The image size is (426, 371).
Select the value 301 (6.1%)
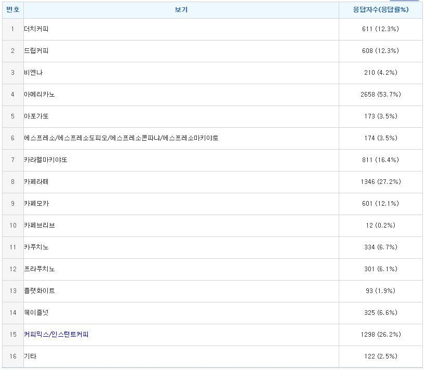click(x=381, y=269)
